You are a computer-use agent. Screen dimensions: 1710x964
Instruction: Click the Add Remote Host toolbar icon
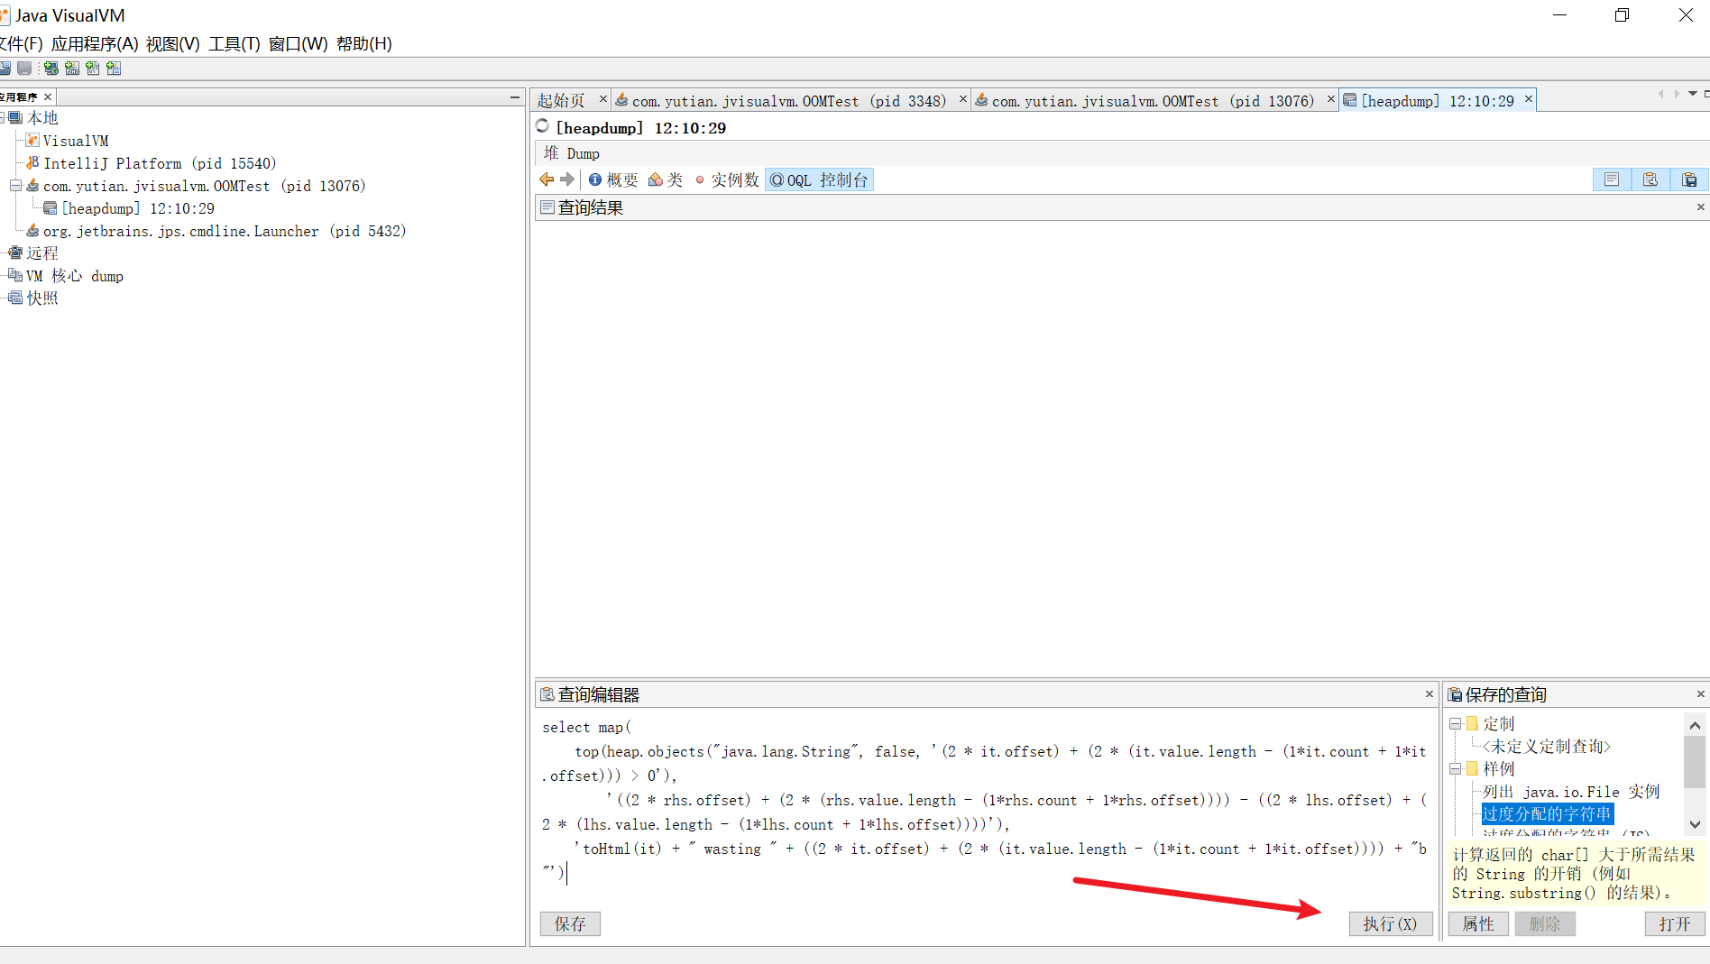[51, 69]
